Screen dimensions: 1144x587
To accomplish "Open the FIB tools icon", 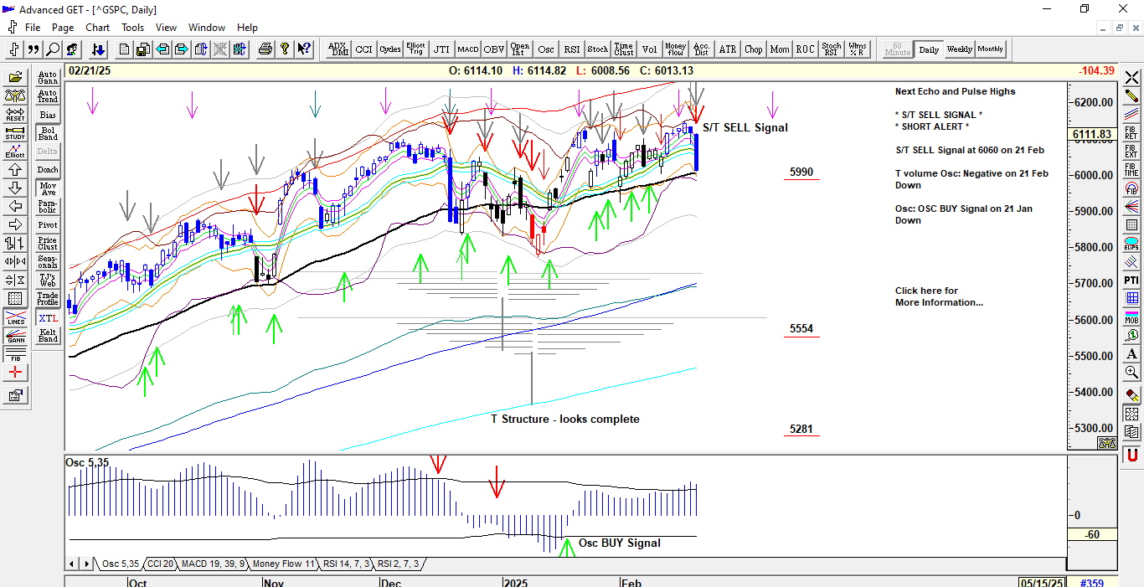I will tap(15, 355).
